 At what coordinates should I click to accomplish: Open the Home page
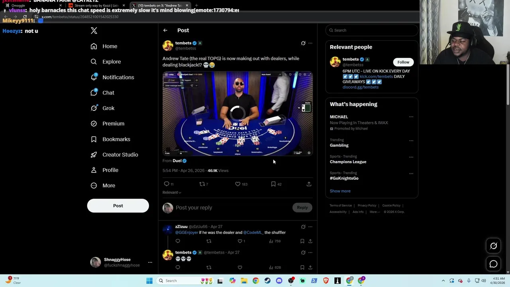[x=104, y=46]
